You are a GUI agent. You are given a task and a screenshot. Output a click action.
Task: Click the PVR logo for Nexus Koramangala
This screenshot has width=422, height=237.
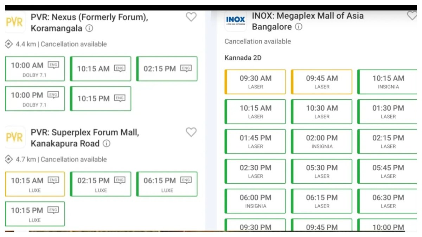pyautogui.click(x=15, y=22)
